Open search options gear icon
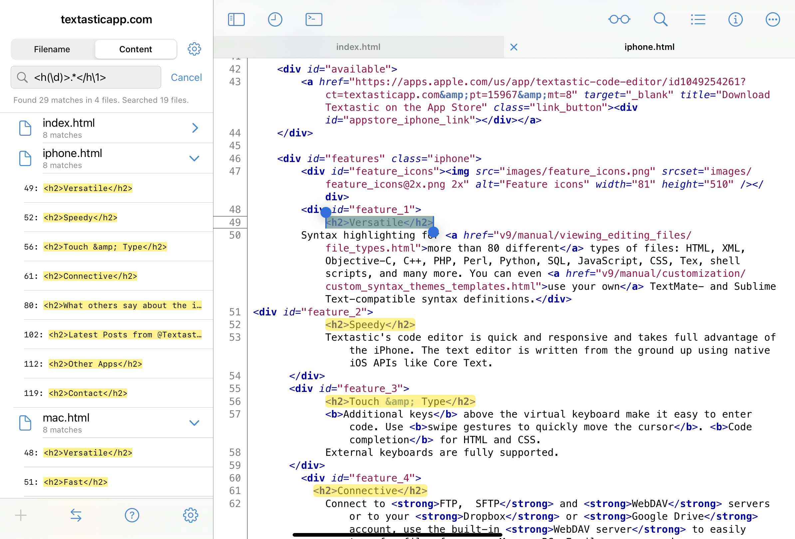This screenshot has width=795, height=539. click(x=194, y=49)
